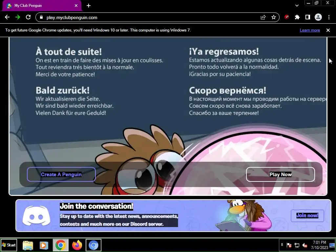Open the Chrome profile avatar
This screenshot has height=252, width=336.
pos(318,17)
